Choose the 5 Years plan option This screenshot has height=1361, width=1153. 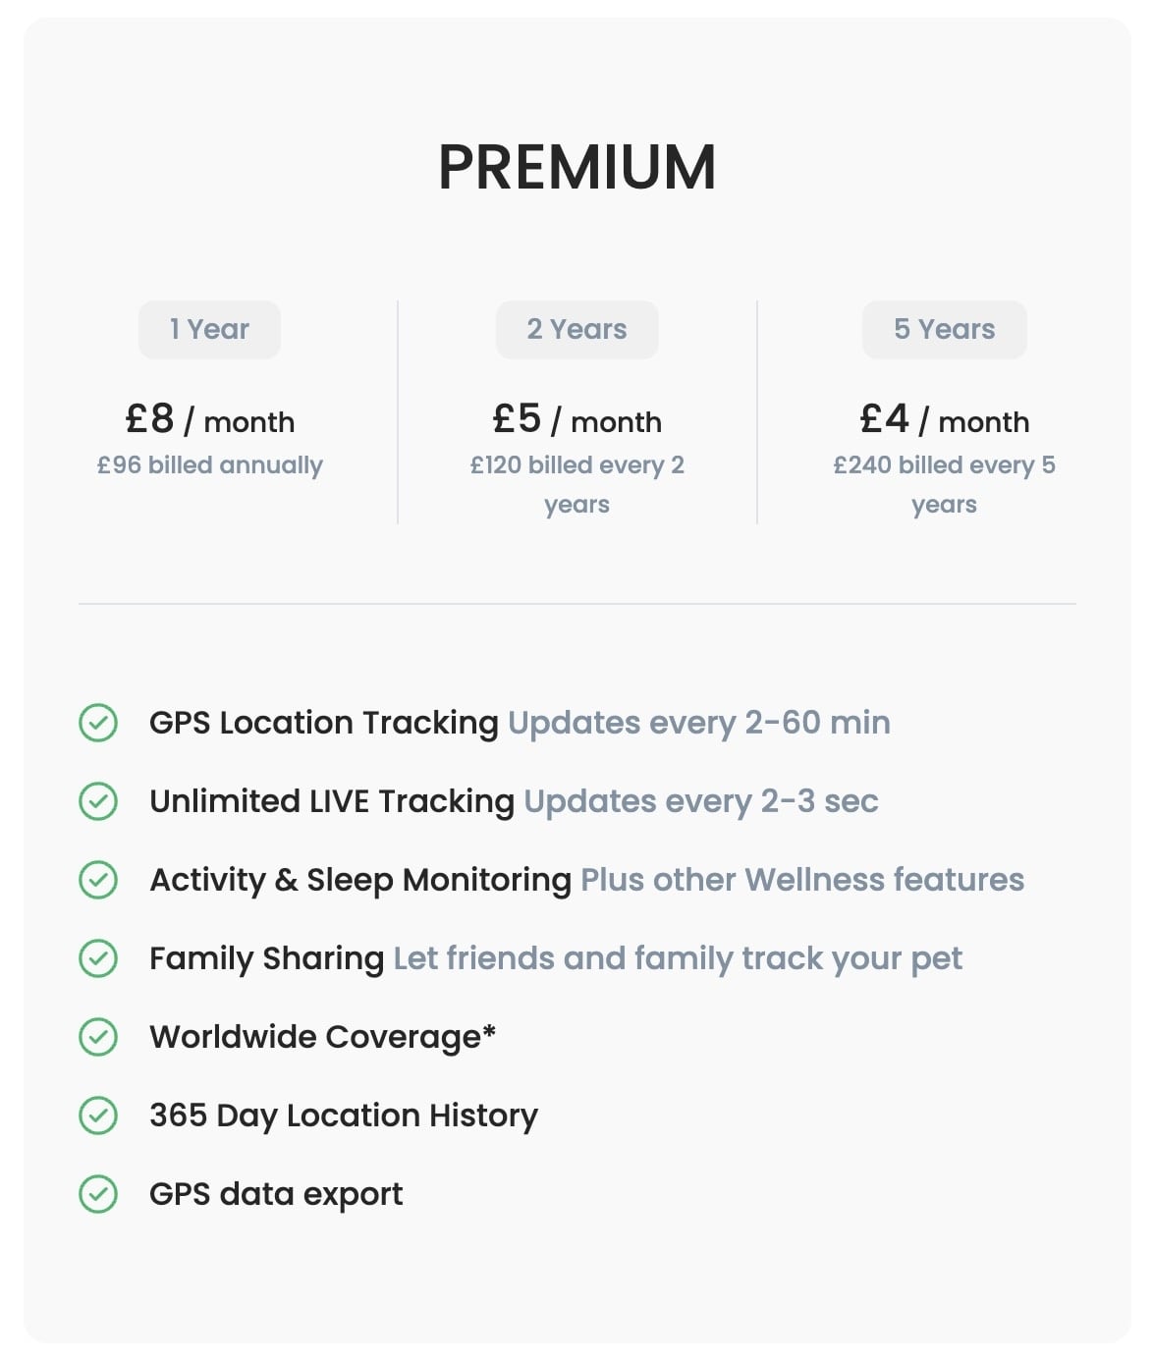944,330
